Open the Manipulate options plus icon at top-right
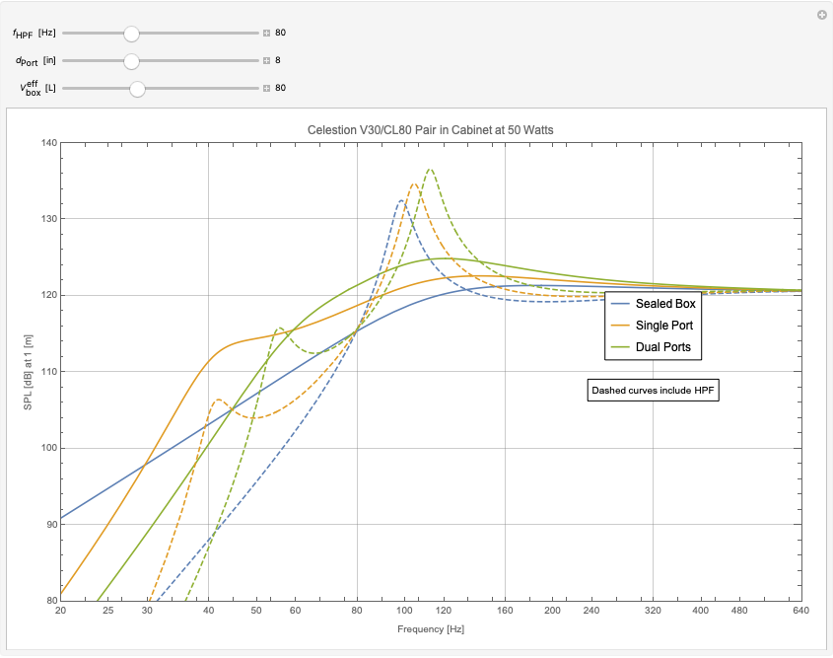The image size is (833, 658). click(821, 15)
